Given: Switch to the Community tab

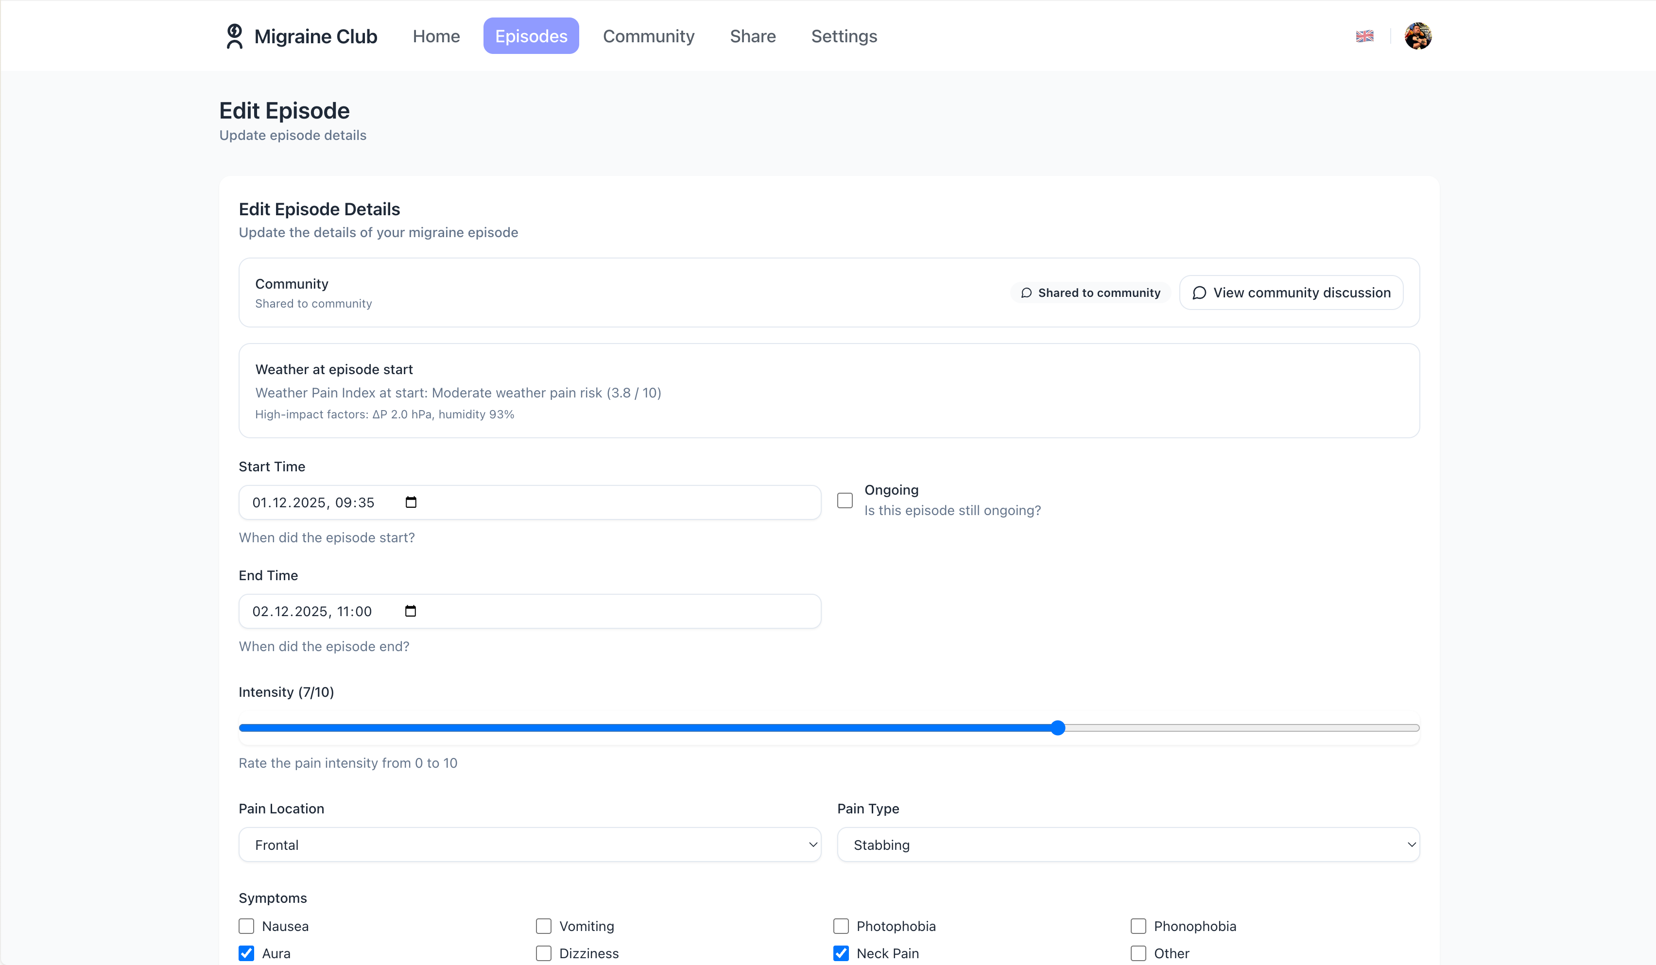Looking at the screenshot, I should 649,36.
